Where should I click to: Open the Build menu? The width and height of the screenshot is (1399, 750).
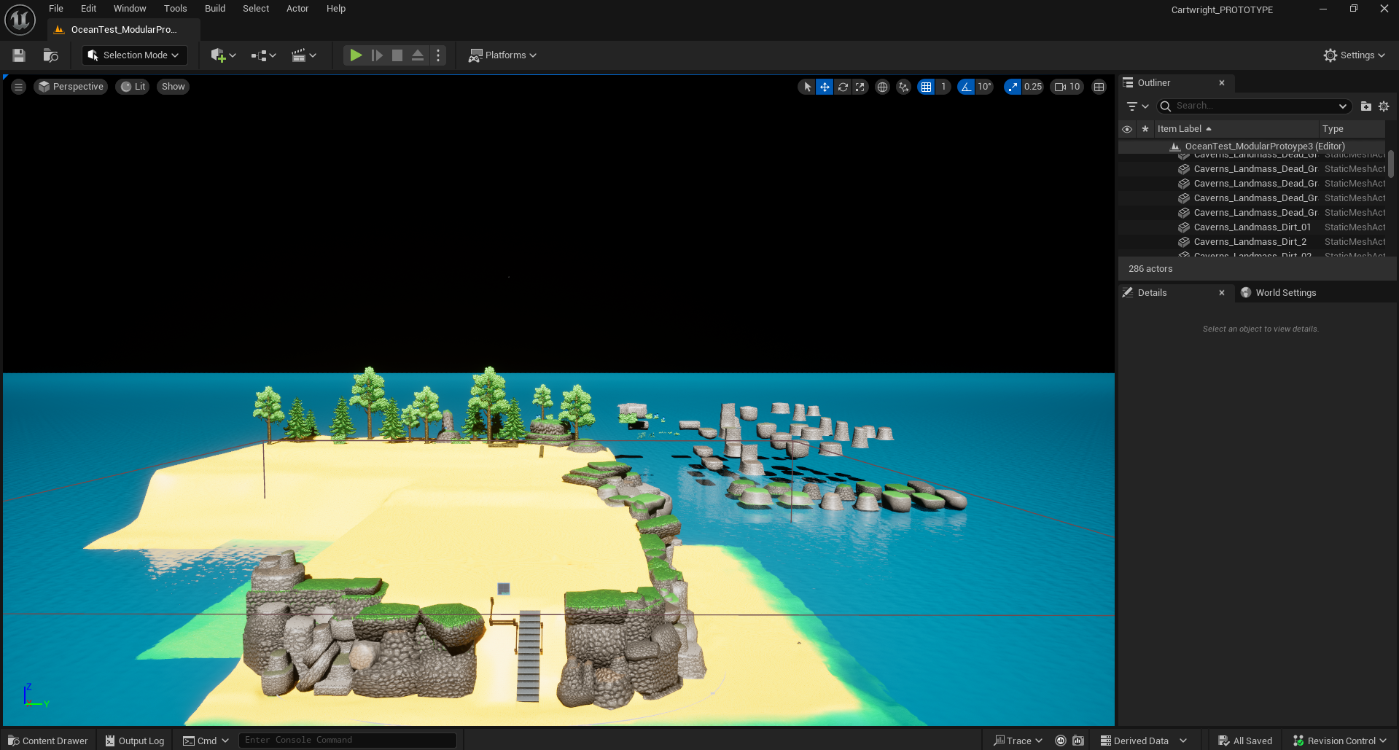coord(215,9)
